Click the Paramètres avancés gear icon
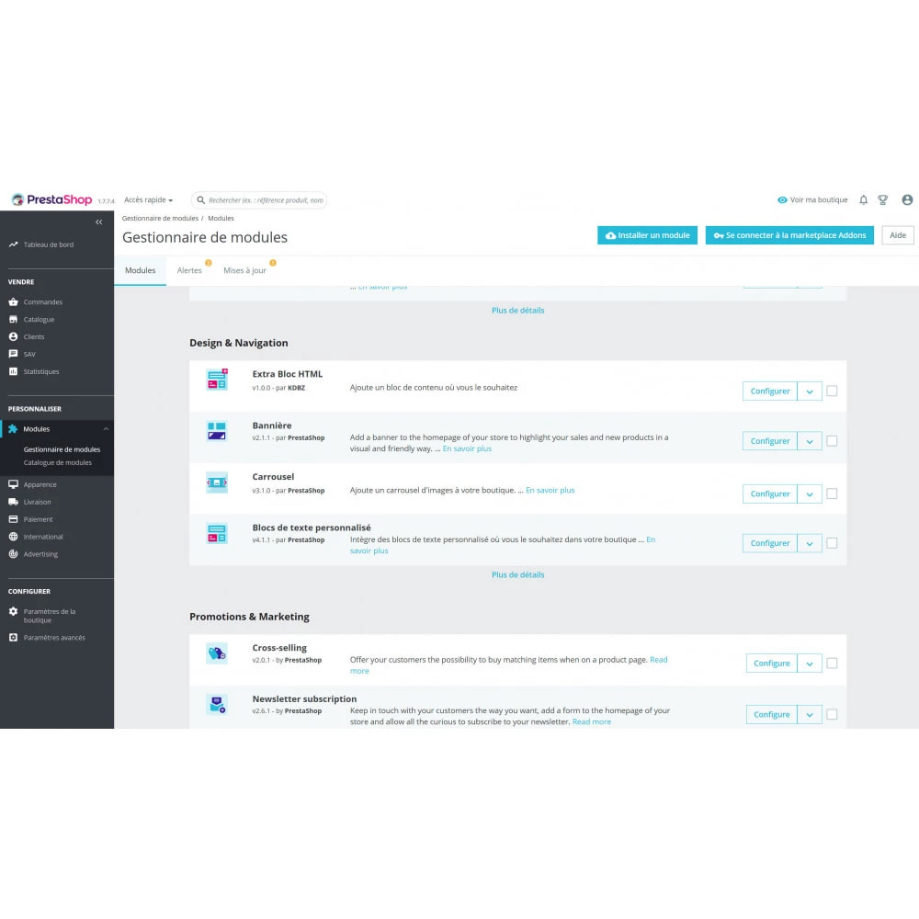This screenshot has width=919, height=919. point(14,637)
